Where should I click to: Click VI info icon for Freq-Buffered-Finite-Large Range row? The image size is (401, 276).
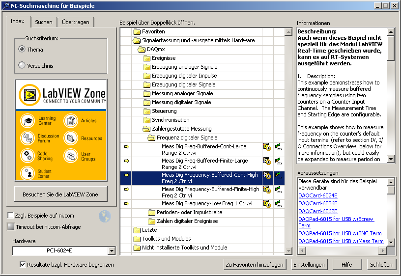pos(267,161)
